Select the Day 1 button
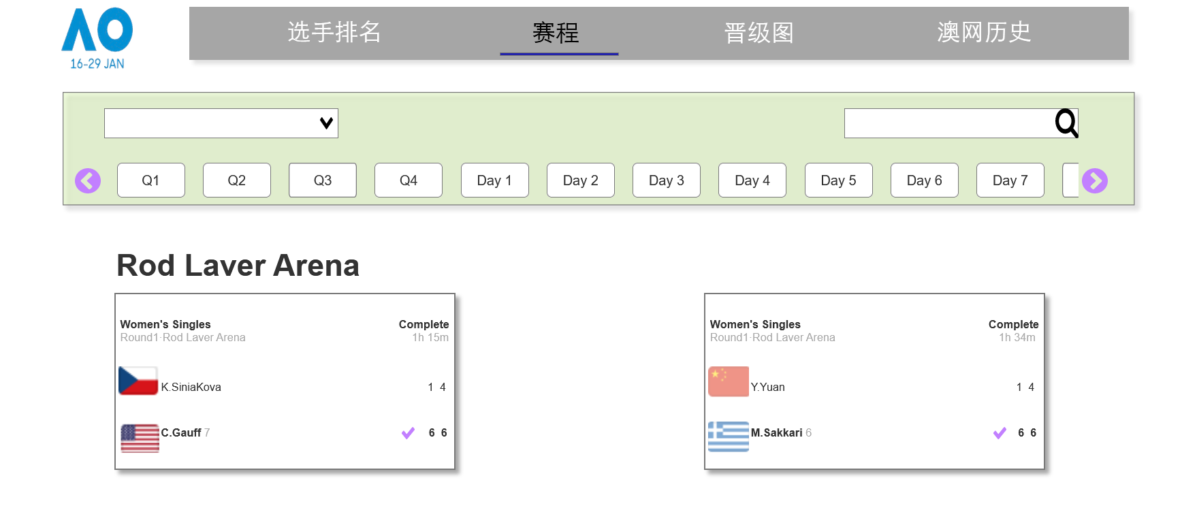Image resolution: width=1197 pixels, height=521 pixels. [494, 180]
